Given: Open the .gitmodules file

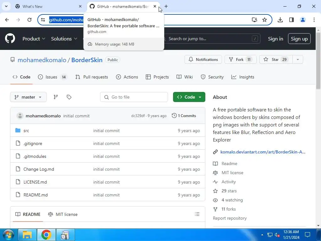Looking at the screenshot, I should coord(35,156).
